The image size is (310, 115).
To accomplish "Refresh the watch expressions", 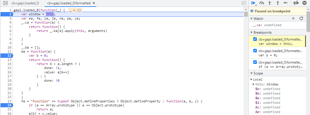I will pos(301,18).
